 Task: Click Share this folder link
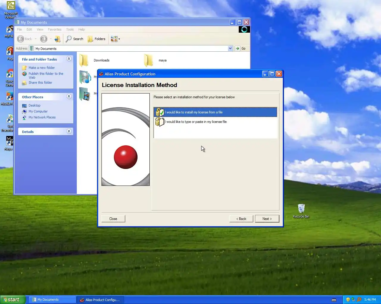[x=40, y=83]
